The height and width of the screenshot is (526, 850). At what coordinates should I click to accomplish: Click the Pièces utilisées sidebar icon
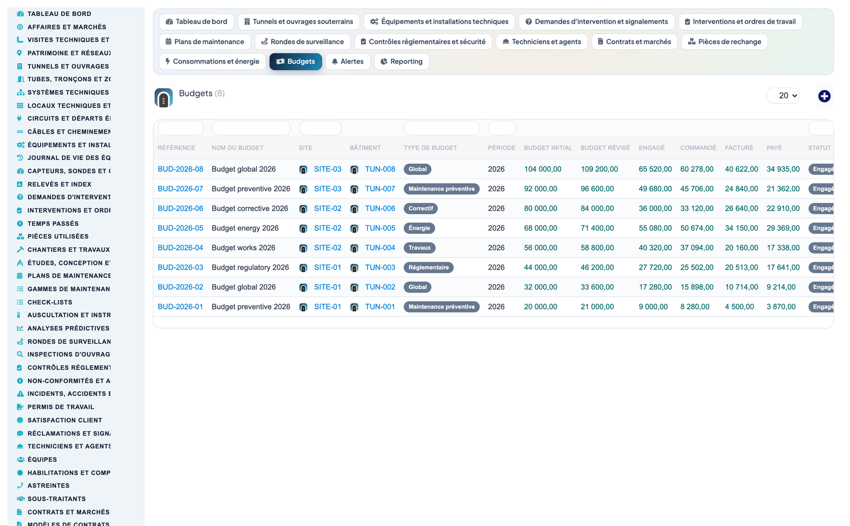20,237
